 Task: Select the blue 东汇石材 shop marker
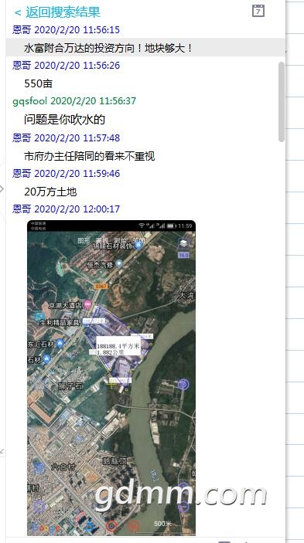tap(60, 344)
